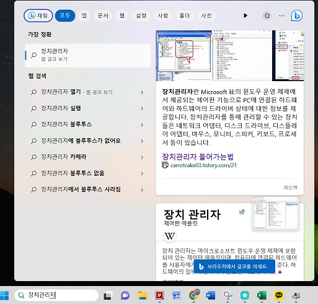Open the blue window app icon next to Chrome

177,295
